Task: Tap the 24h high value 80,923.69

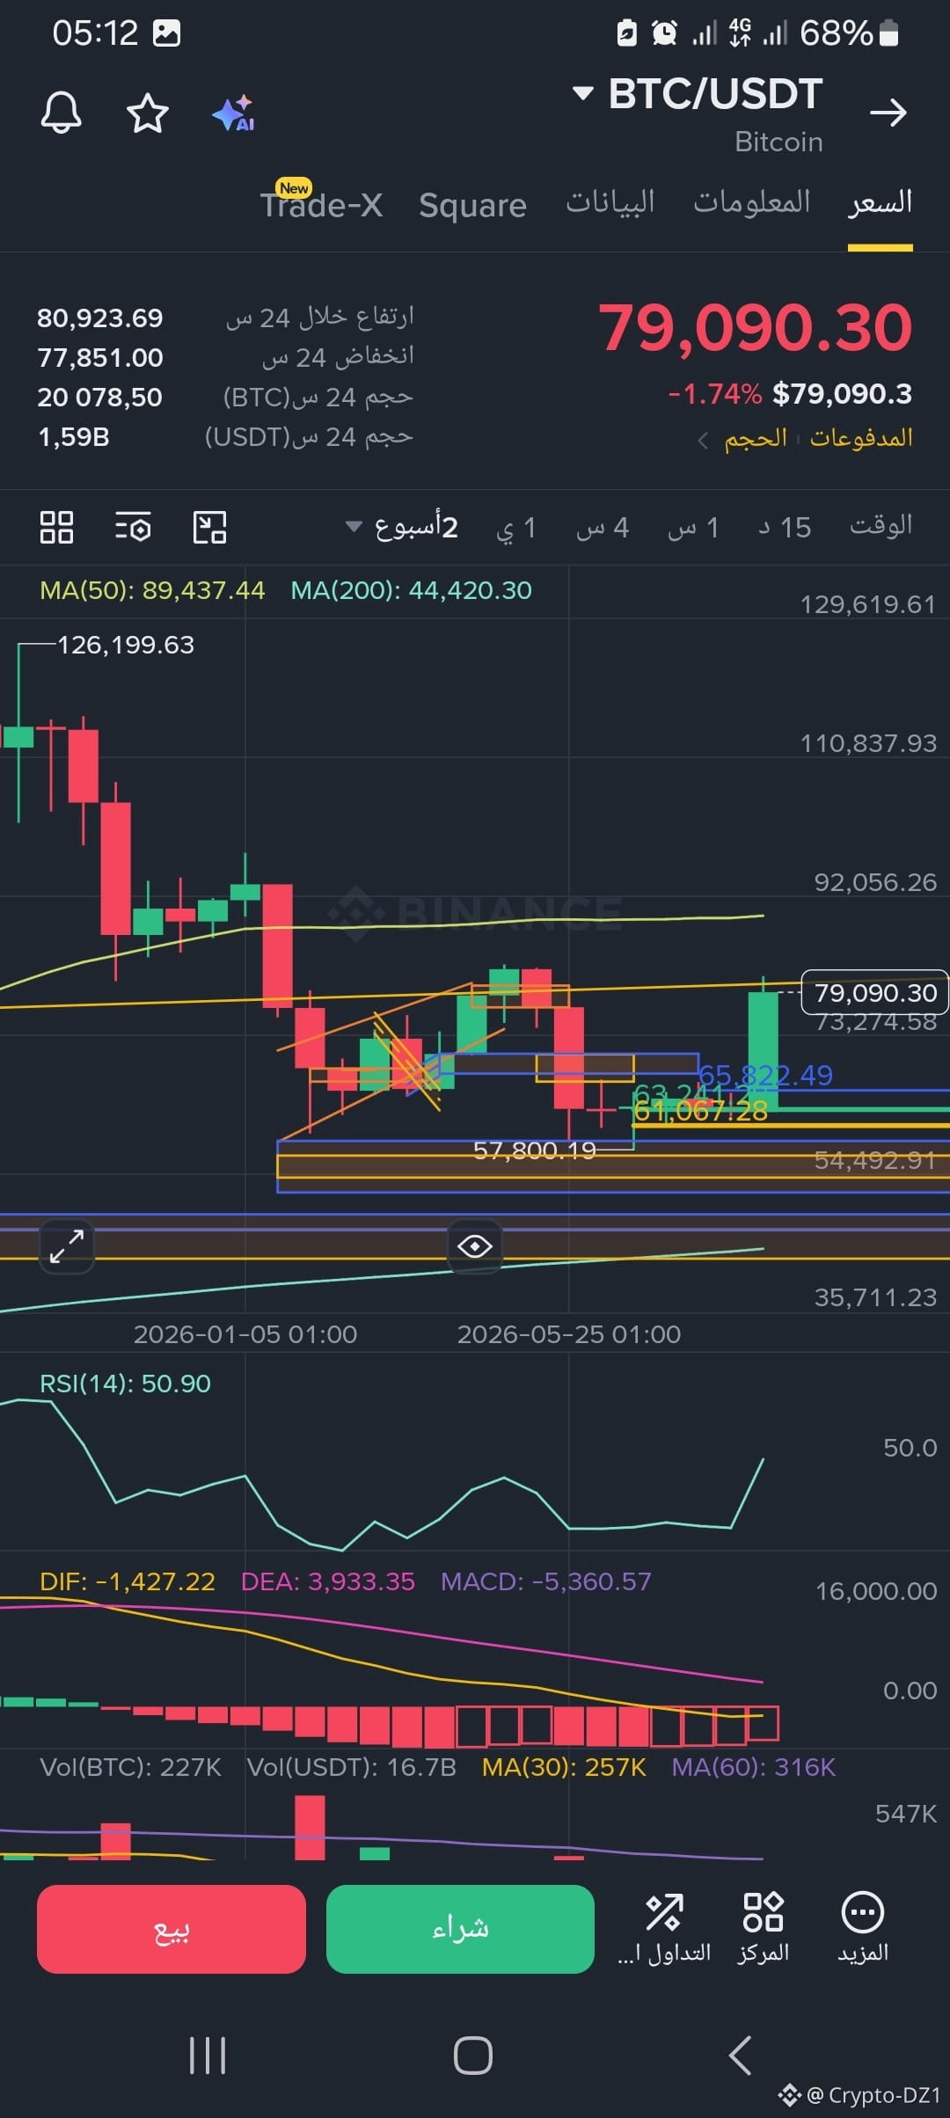Action: pos(100,318)
